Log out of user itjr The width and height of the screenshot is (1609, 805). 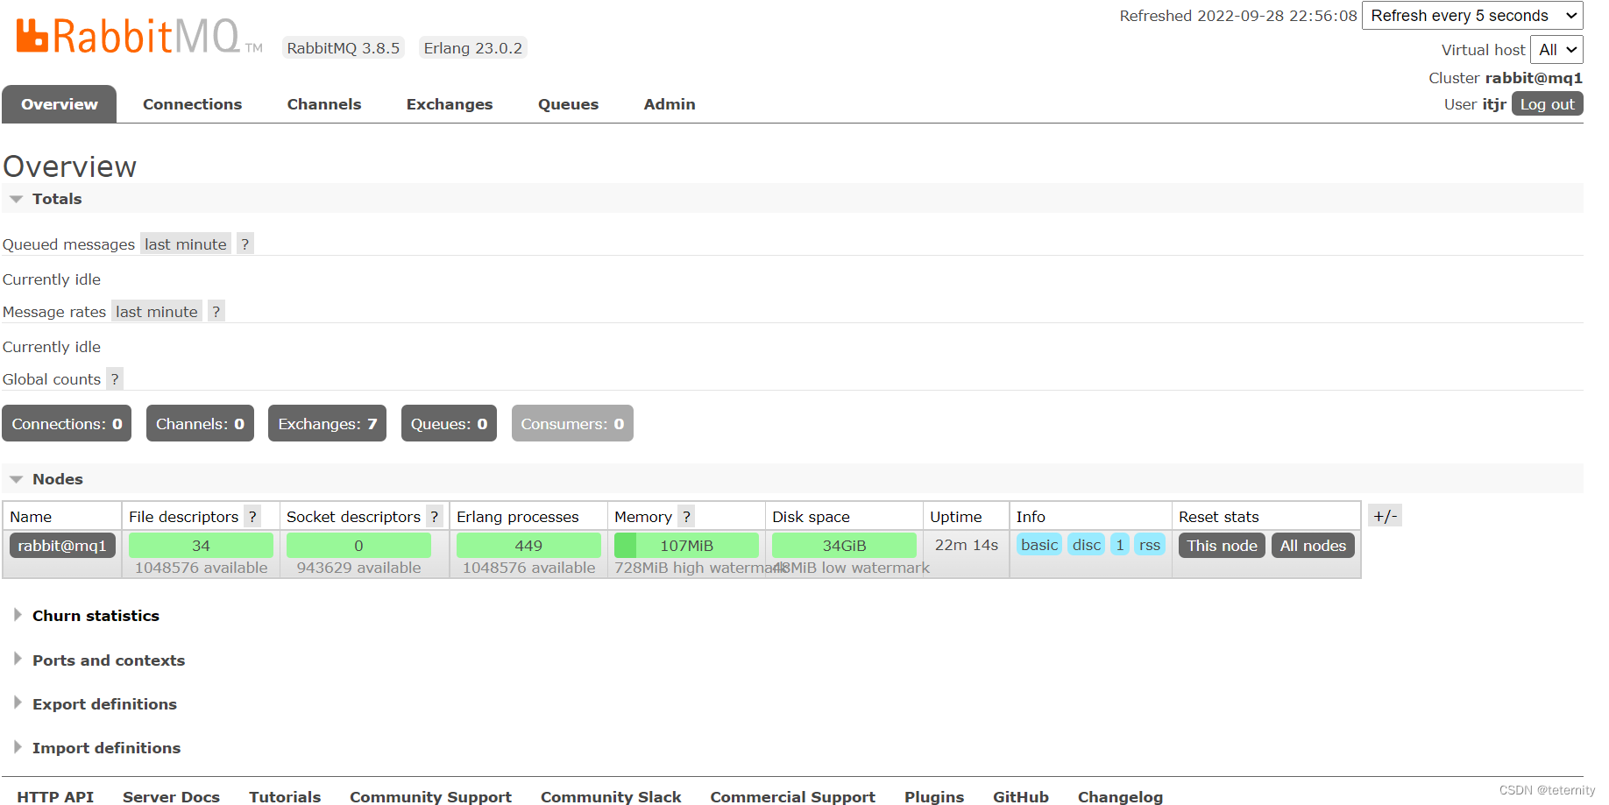[1547, 104]
